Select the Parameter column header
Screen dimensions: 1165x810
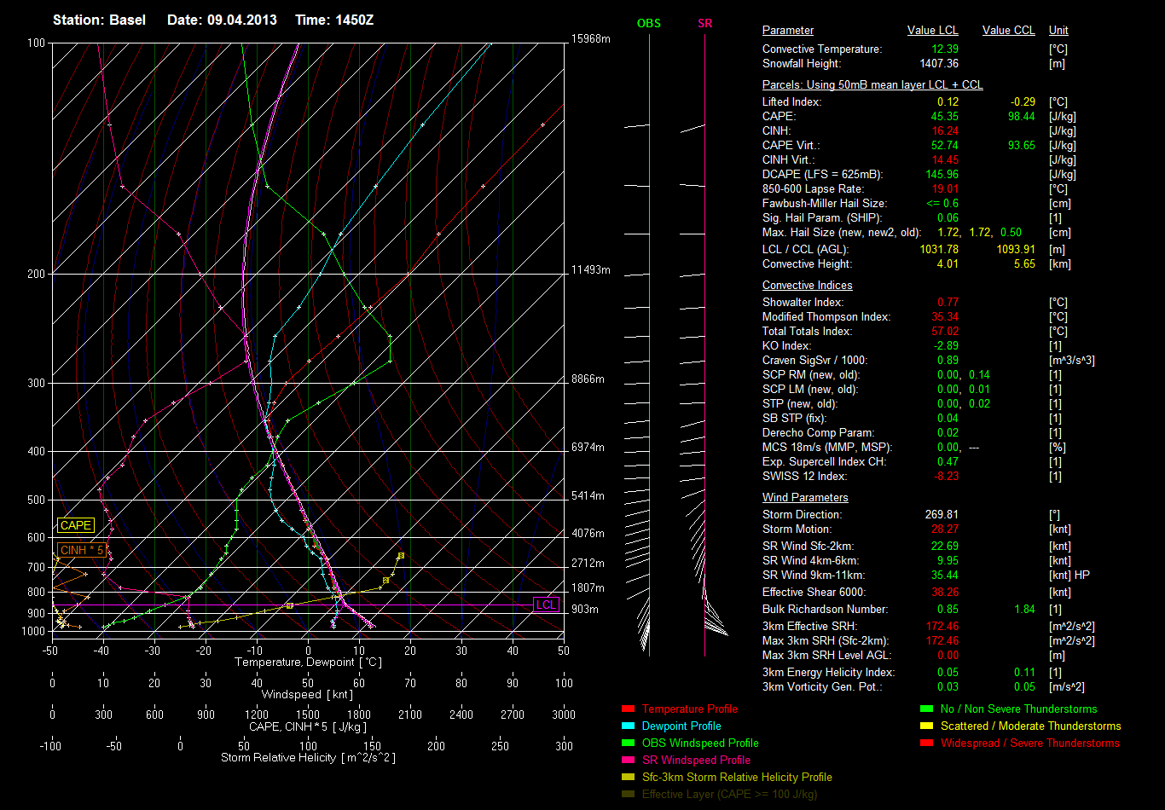coord(787,31)
